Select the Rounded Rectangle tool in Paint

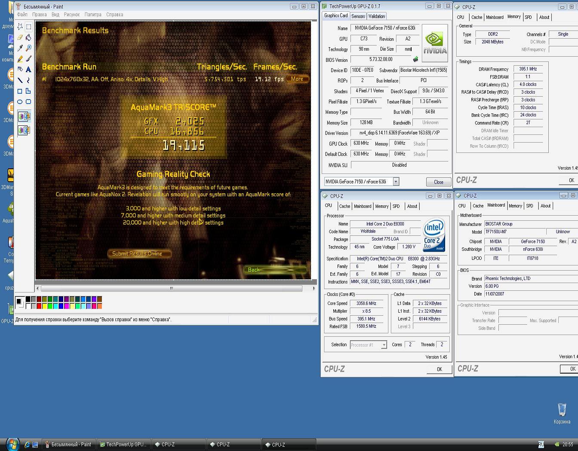(28, 101)
